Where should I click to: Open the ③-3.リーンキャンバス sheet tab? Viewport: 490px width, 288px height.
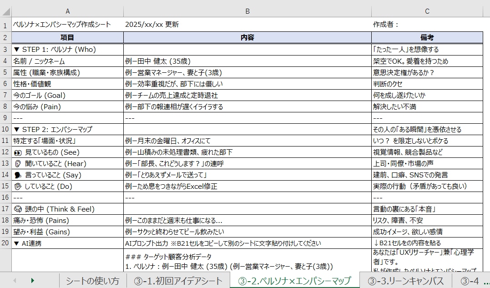coord(406,281)
